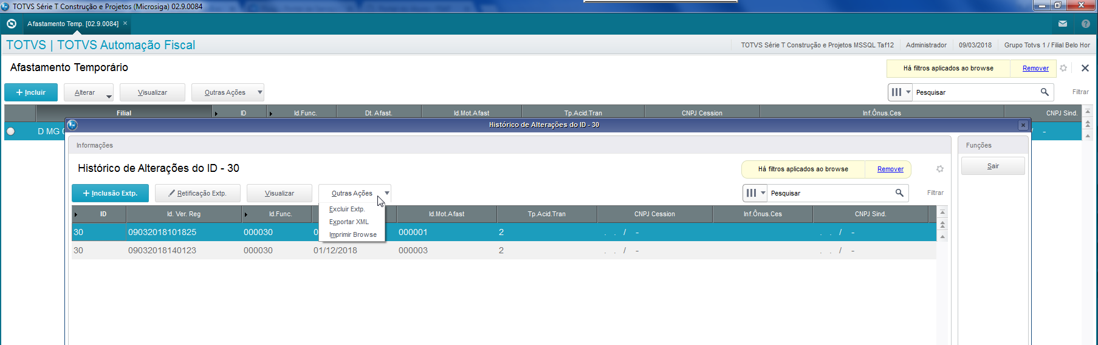Click Dt. Afast. column header in main grid
Screen dimensions: 1098x345
tap(379, 113)
